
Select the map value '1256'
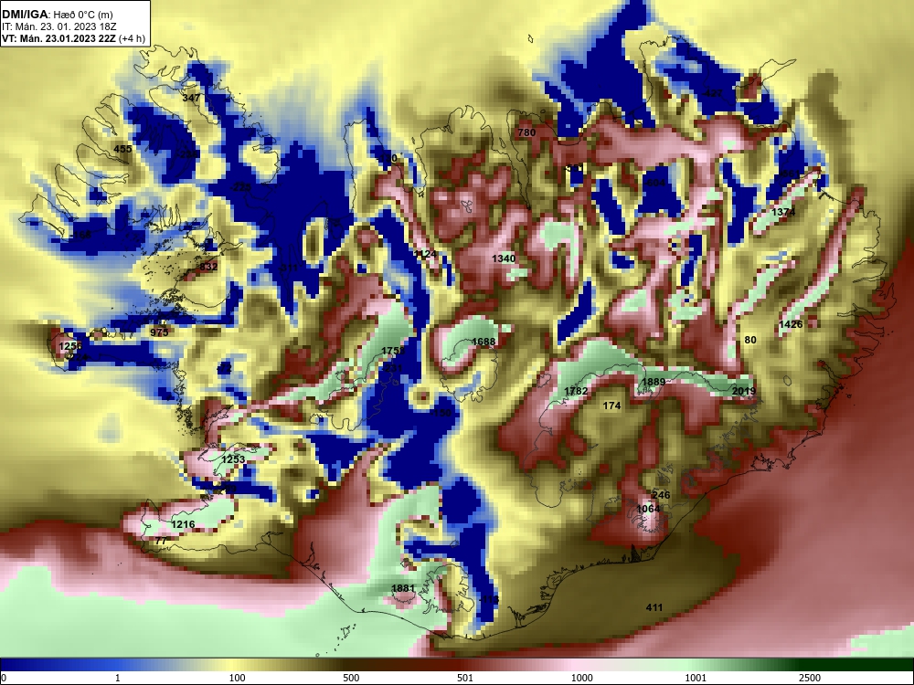click(71, 346)
